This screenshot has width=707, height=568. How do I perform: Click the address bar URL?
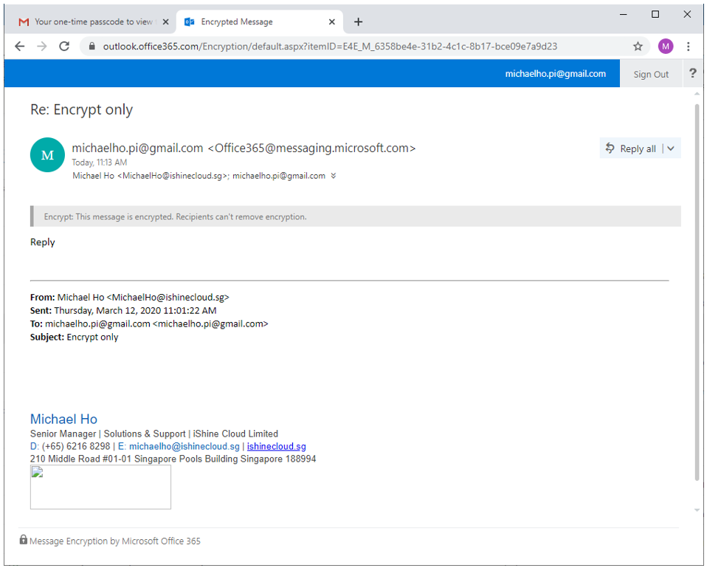click(330, 46)
